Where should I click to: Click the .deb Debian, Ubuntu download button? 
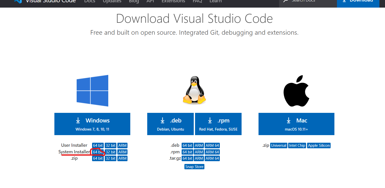click(170, 124)
